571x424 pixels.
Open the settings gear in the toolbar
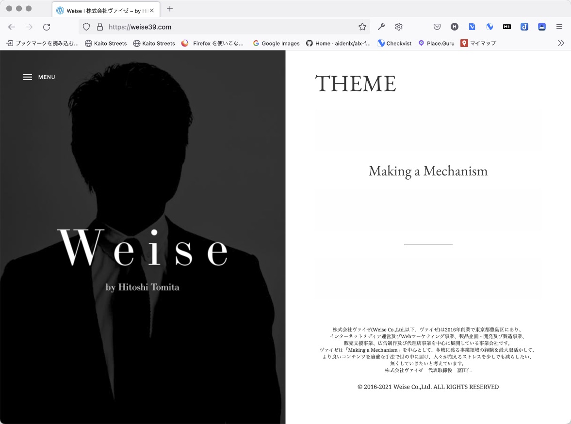point(399,27)
